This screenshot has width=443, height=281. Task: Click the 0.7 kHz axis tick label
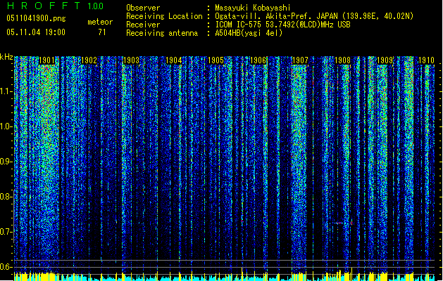6,232
